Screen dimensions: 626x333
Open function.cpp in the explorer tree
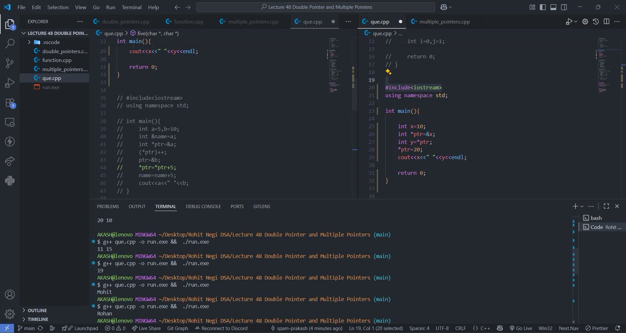[54, 60]
